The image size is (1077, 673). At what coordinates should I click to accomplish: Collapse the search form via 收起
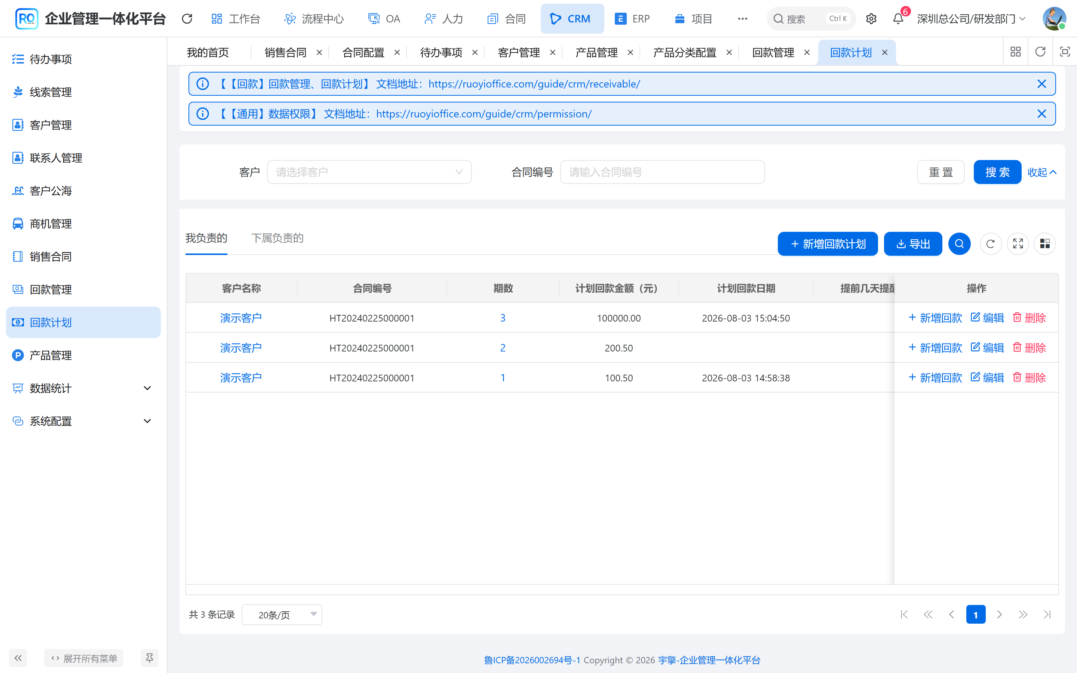1041,172
